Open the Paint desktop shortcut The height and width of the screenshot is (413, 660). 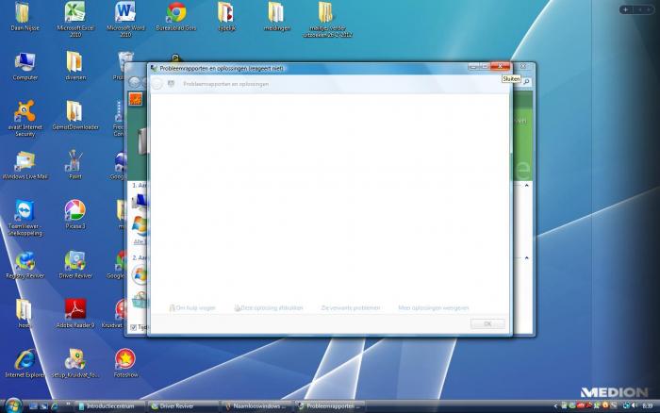pos(75,165)
